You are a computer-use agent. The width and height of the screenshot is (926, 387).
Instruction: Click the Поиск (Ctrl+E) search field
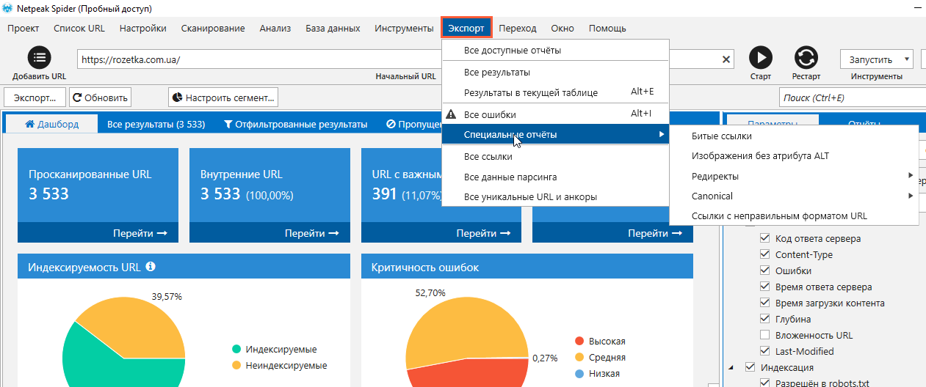click(x=852, y=98)
